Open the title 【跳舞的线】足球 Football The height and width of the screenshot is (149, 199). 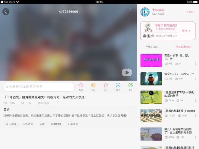point(179,111)
